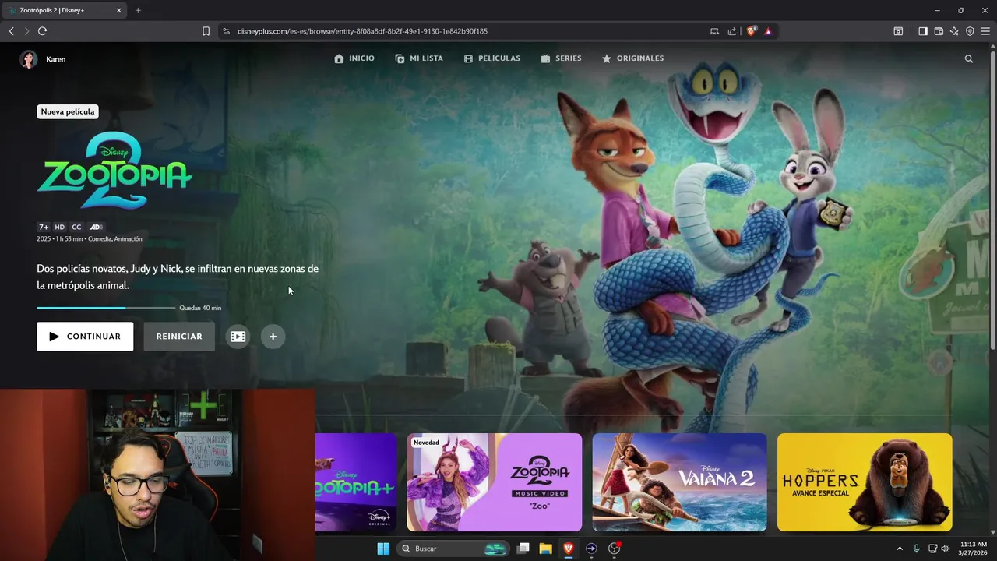
Task: Click the browser back arrow
Action: pyautogui.click(x=11, y=31)
